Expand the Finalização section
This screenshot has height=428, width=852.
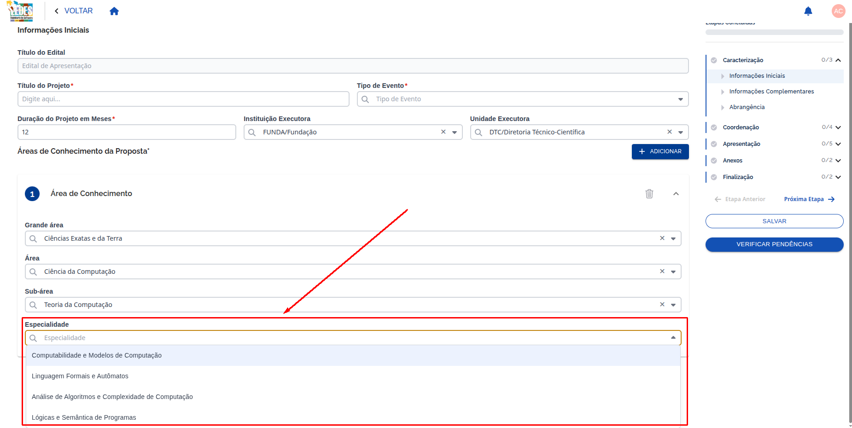coord(838,177)
